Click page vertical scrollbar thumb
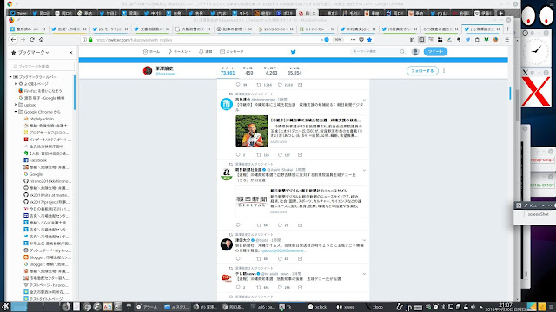Viewport: 556px width, 312px height. 510,93
